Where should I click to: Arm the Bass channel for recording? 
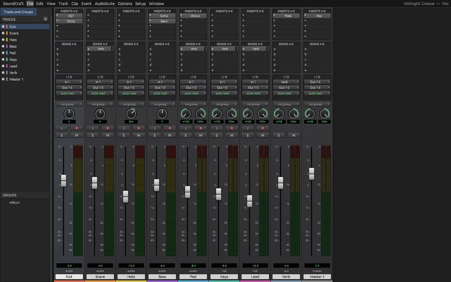coord(170,128)
